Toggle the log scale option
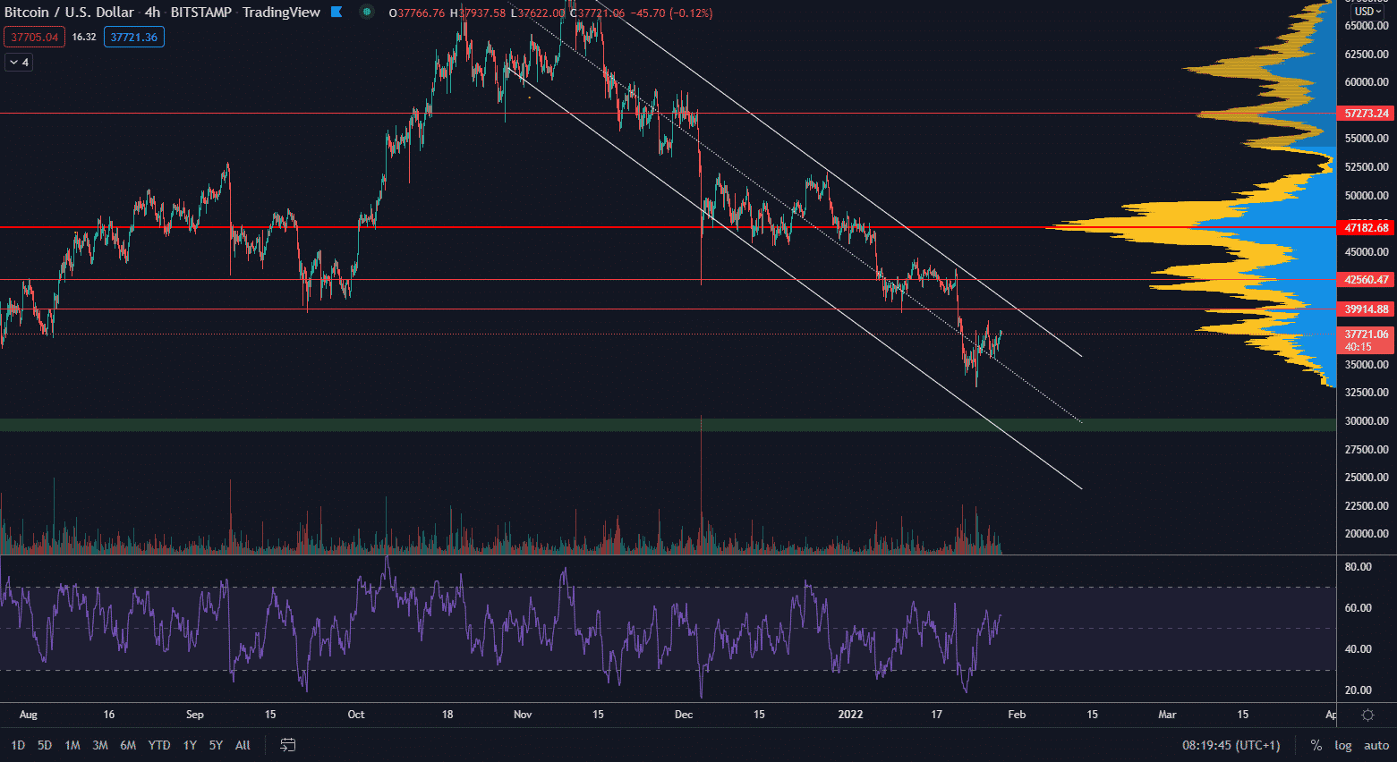The width and height of the screenshot is (1397, 762). [1343, 745]
